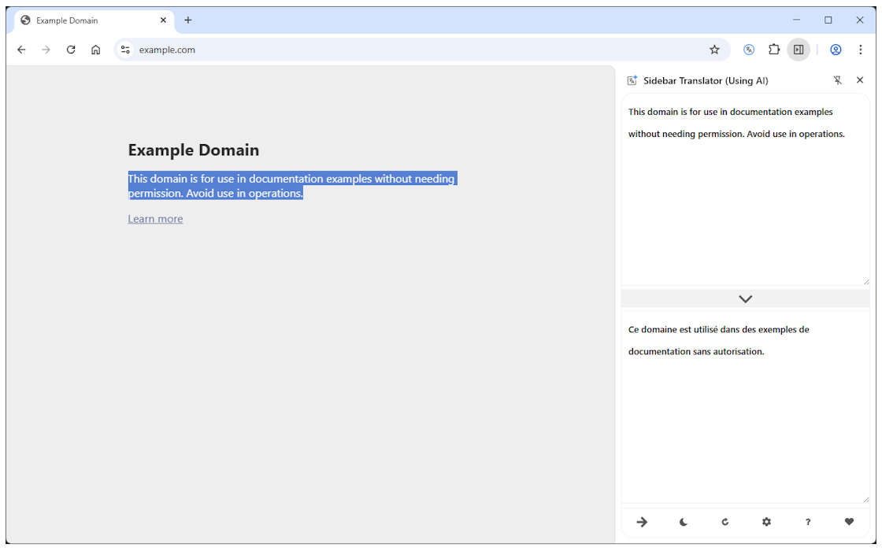Viewport: 882px width, 551px height.
Task: Click the Example Domain page heading
Action: 194,150
